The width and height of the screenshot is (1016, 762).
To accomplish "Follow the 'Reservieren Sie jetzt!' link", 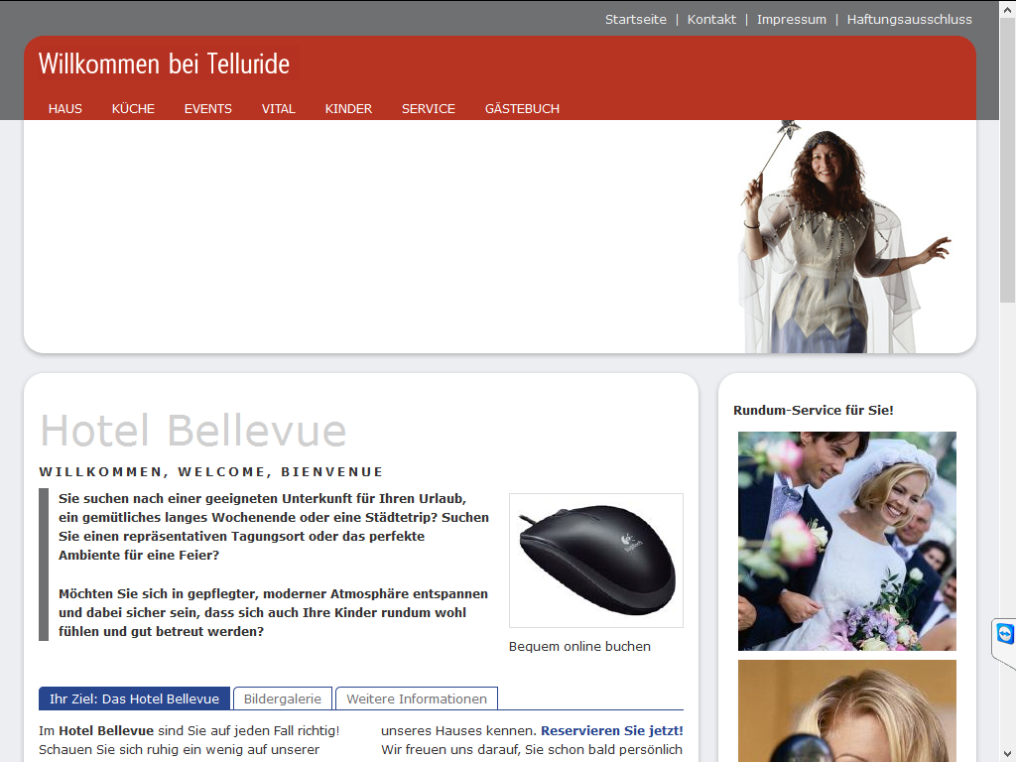I will coord(611,730).
